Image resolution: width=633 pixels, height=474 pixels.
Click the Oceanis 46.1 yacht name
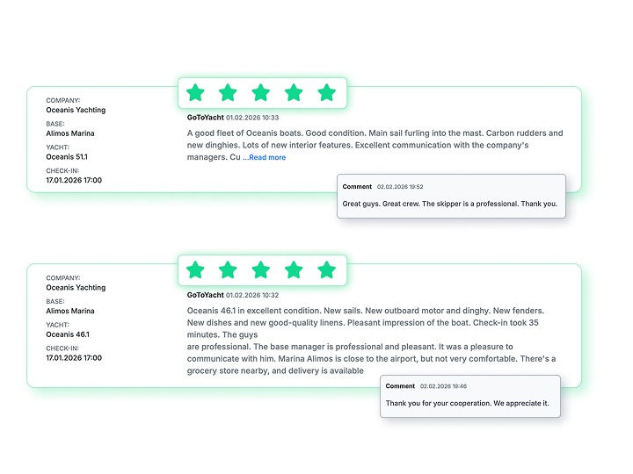67,334
